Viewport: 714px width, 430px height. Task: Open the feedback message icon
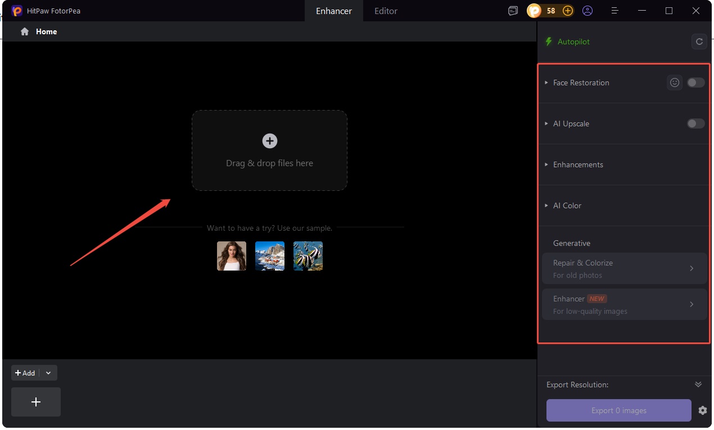(512, 11)
